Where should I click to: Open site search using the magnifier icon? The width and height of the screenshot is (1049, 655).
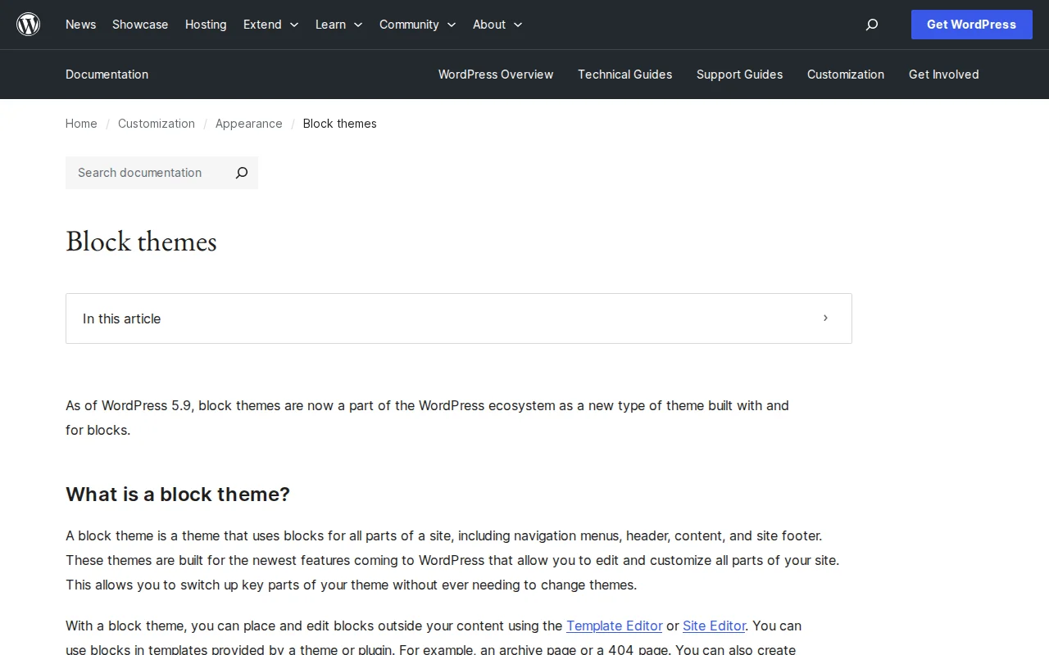871,25
